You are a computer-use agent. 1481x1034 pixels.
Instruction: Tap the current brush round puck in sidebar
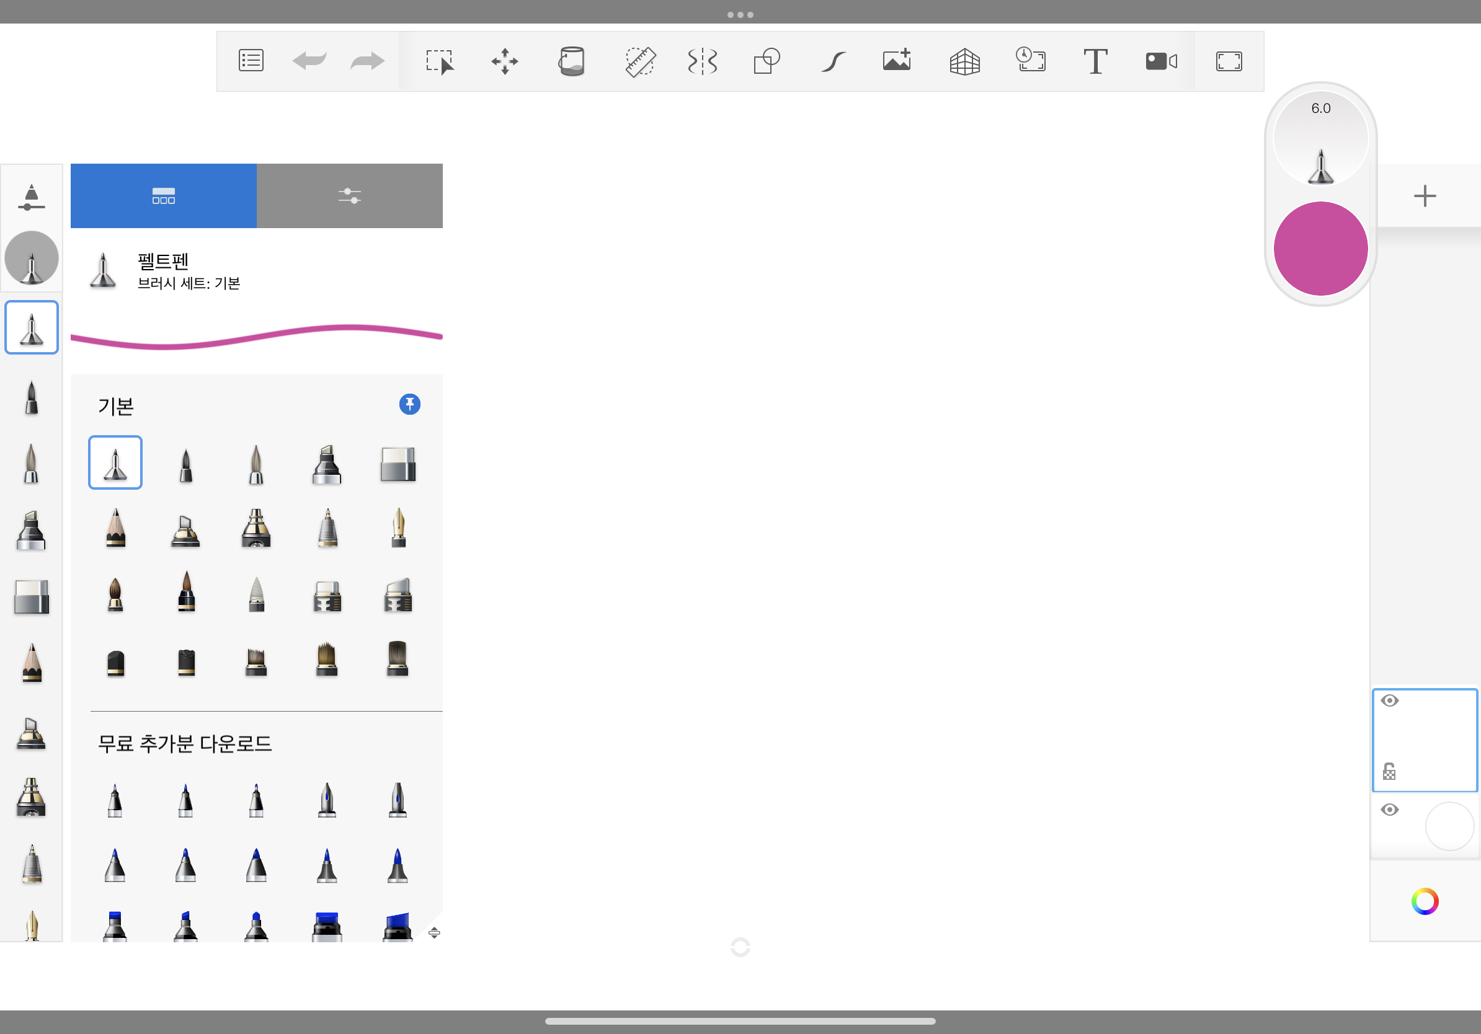pyautogui.click(x=31, y=258)
